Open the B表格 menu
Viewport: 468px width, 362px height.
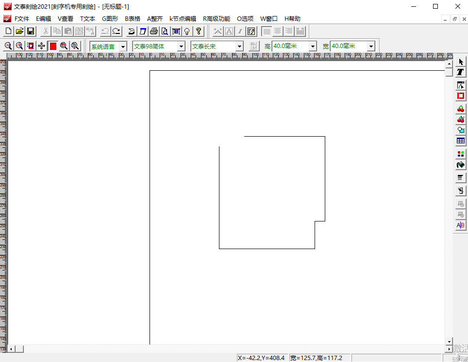pos(133,19)
